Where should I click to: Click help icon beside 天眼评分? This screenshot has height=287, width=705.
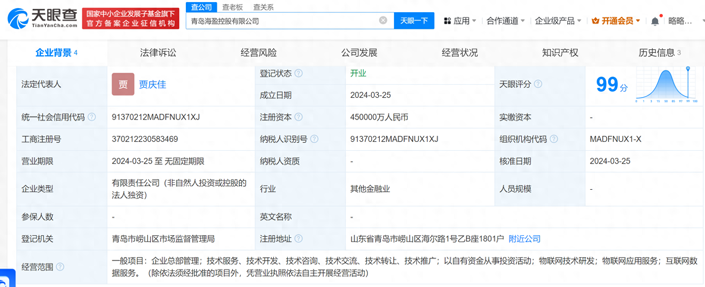point(538,84)
